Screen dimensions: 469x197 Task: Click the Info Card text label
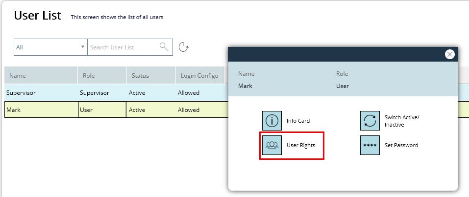298,121
